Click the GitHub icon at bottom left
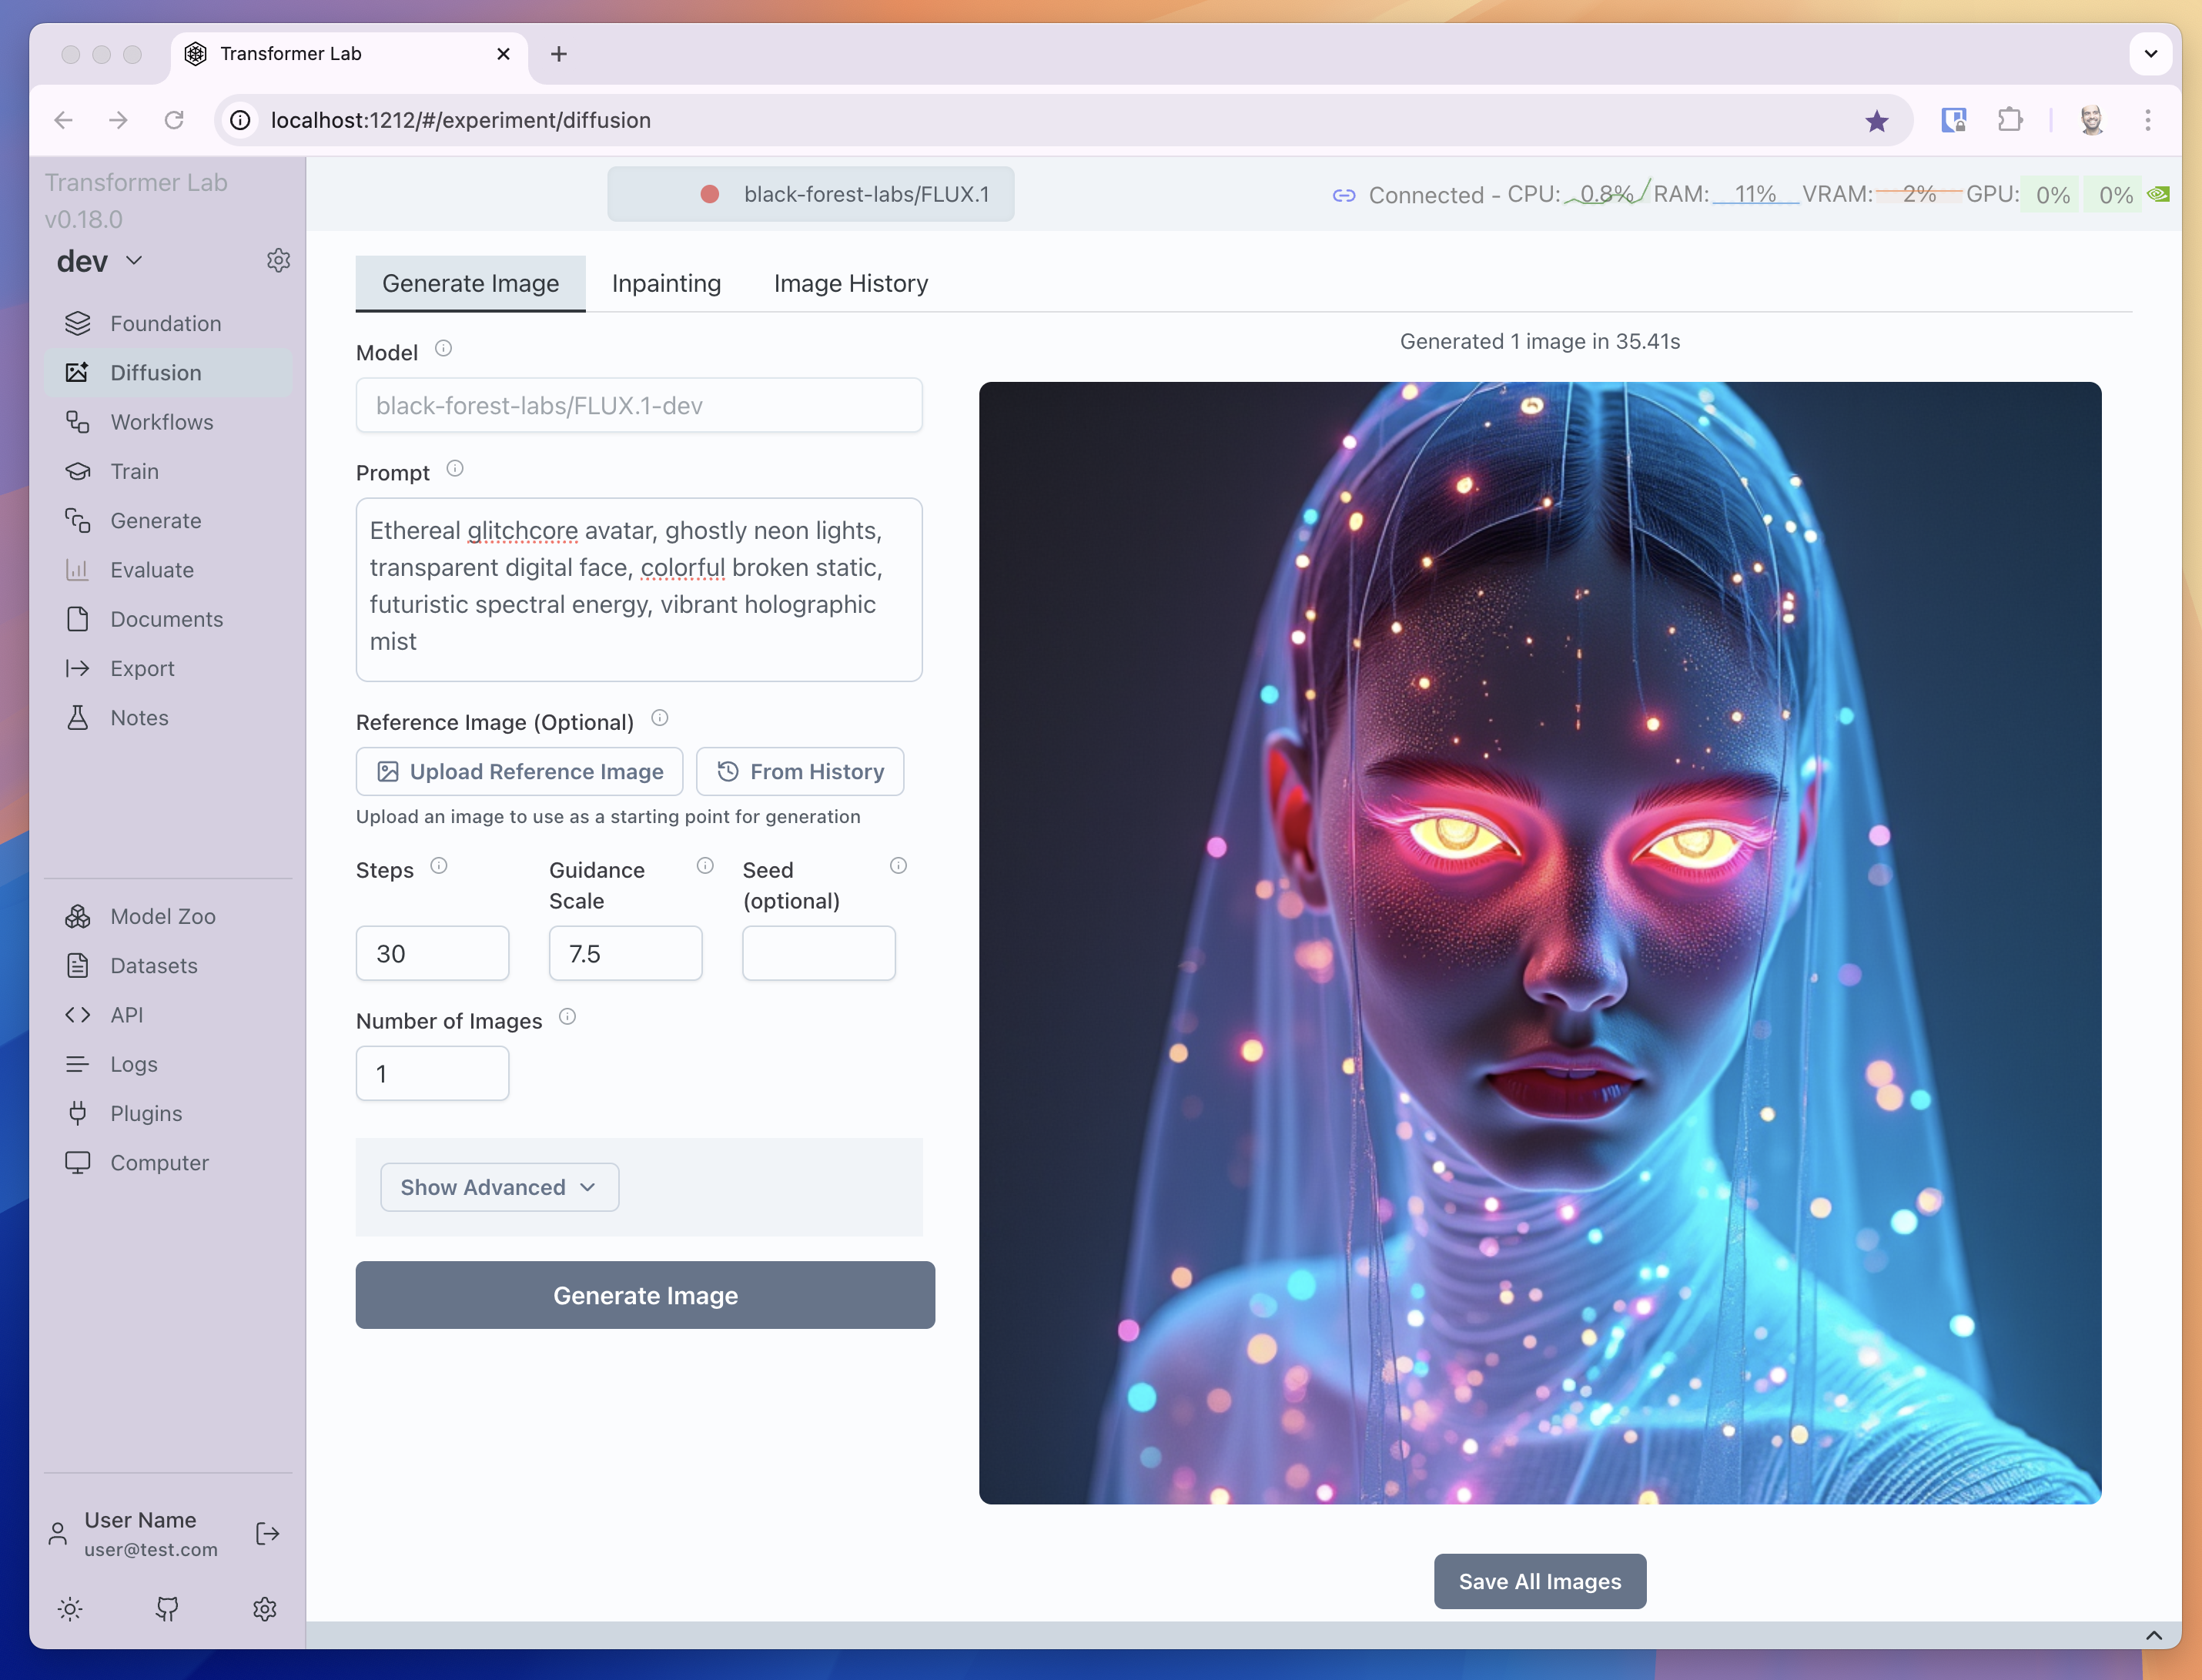This screenshot has width=2202, height=1680. tap(168, 1609)
